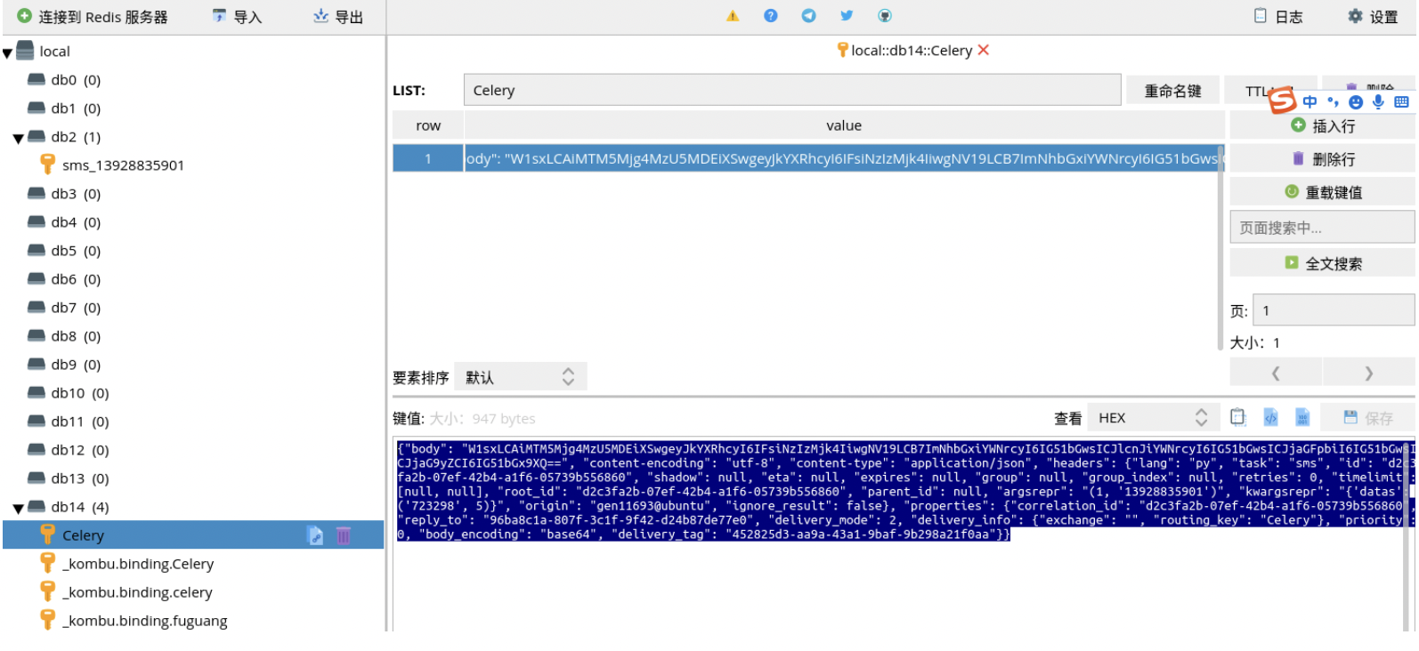Collapse the local server tree node

8,53
